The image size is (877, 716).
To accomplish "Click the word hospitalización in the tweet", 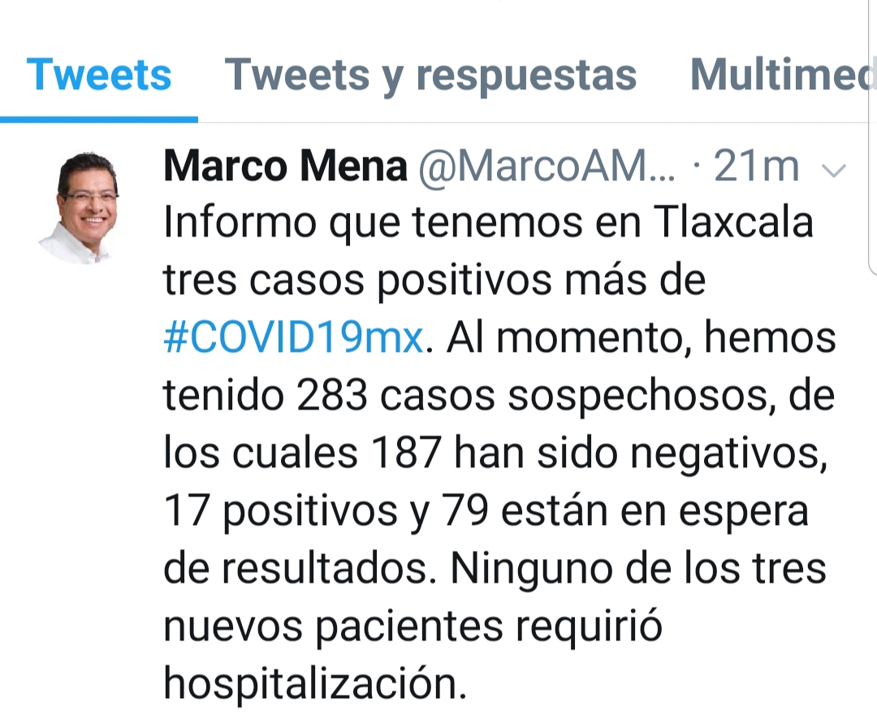I will [x=315, y=683].
